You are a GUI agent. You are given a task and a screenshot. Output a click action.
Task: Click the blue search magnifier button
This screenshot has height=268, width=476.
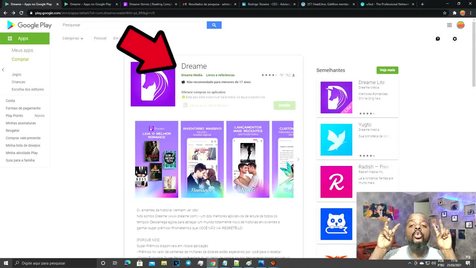pyautogui.click(x=214, y=25)
